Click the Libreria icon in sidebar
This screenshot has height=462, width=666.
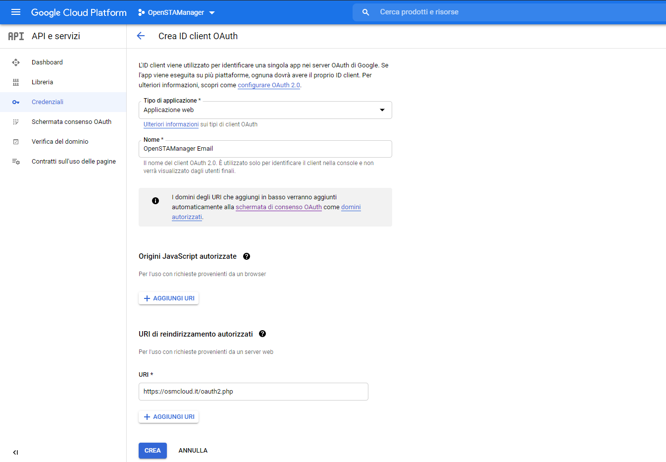[x=16, y=82]
